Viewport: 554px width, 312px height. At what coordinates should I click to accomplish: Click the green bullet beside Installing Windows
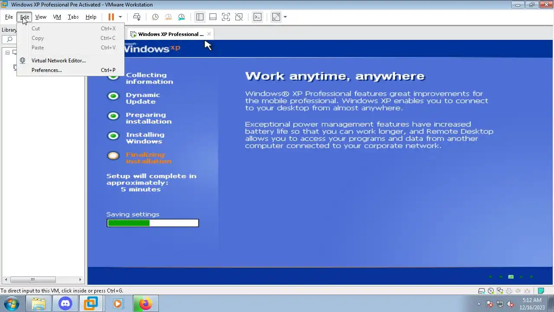point(113,136)
